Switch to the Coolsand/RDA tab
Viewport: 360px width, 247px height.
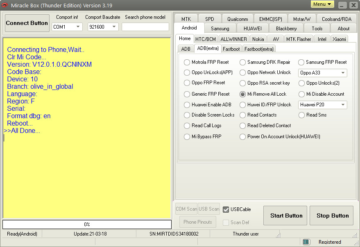[337, 19]
